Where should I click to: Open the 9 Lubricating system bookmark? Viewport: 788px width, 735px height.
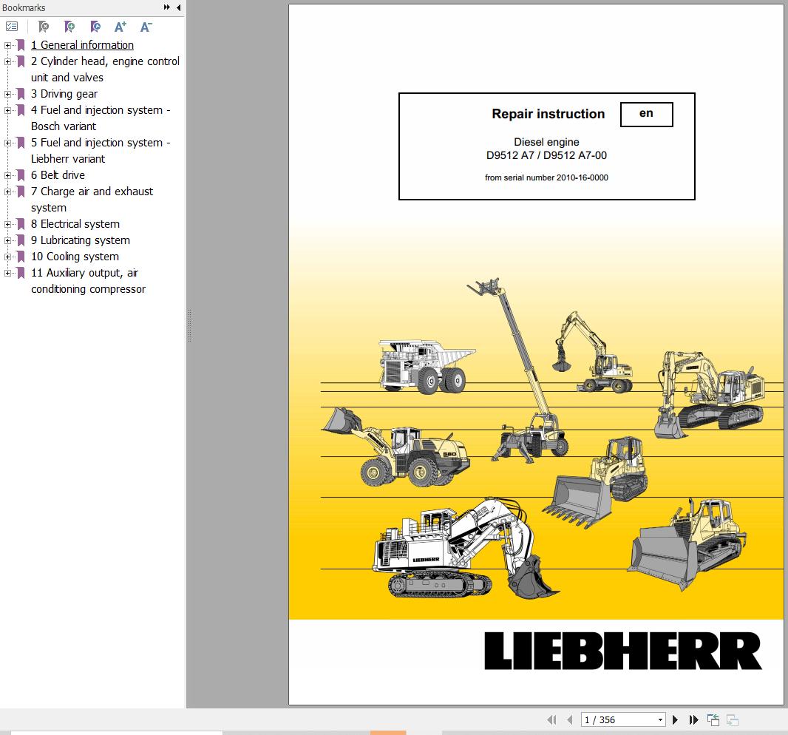[x=81, y=240]
